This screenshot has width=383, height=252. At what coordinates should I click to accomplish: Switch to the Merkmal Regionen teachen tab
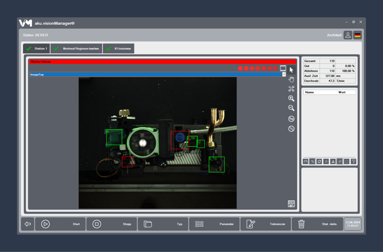[x=76, y=48]
